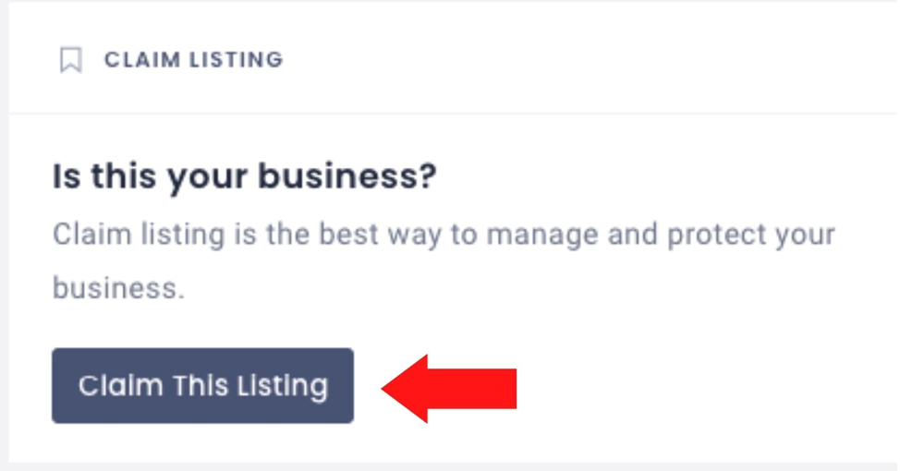This screenshot has width=900, height=471.
Task: Click the bookmark icon beside Claim Listing
Action: tap(70, 60)
